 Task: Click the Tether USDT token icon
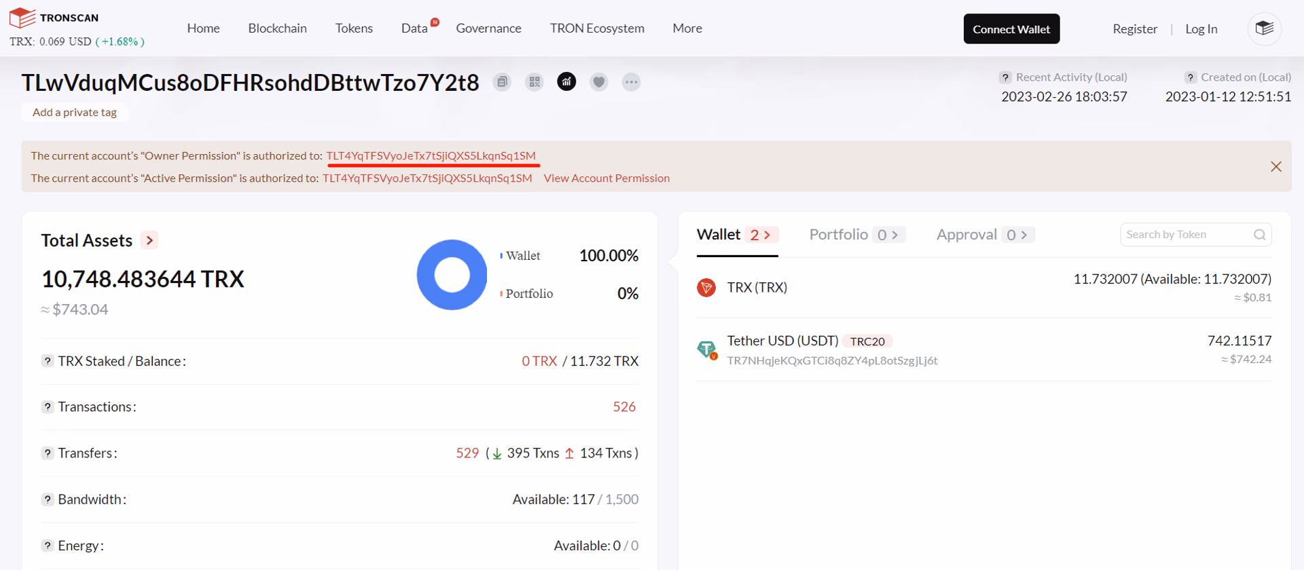[707, 349]
